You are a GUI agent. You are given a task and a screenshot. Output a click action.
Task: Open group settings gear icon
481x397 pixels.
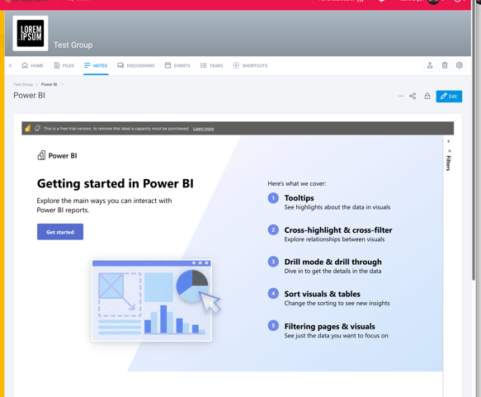click(460, 65)
